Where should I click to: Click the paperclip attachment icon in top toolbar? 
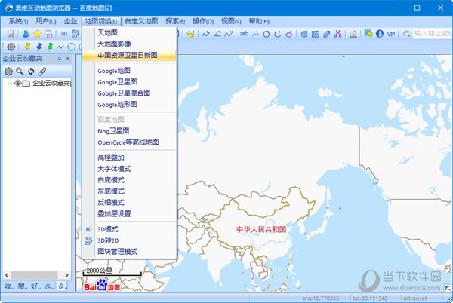pyautogui.click(x=326, y=34)
